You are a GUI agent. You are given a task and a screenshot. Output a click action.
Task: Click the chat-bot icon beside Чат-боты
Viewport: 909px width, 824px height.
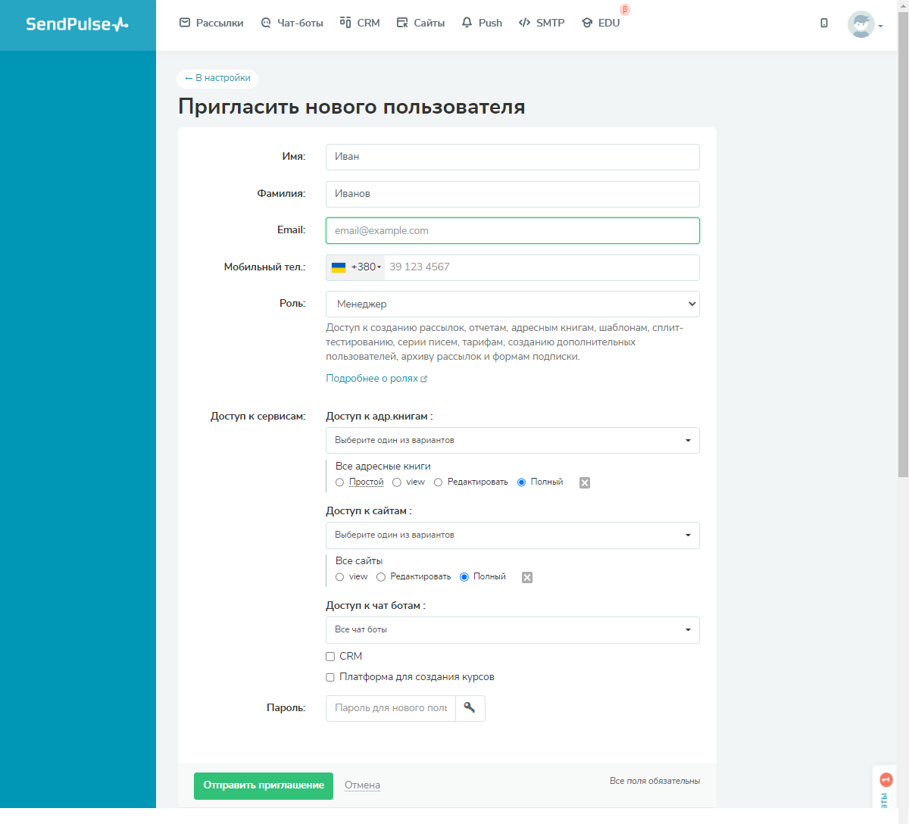coord(266,23)
